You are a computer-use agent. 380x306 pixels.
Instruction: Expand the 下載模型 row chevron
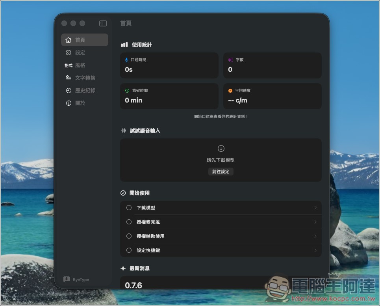pos(315,207)
